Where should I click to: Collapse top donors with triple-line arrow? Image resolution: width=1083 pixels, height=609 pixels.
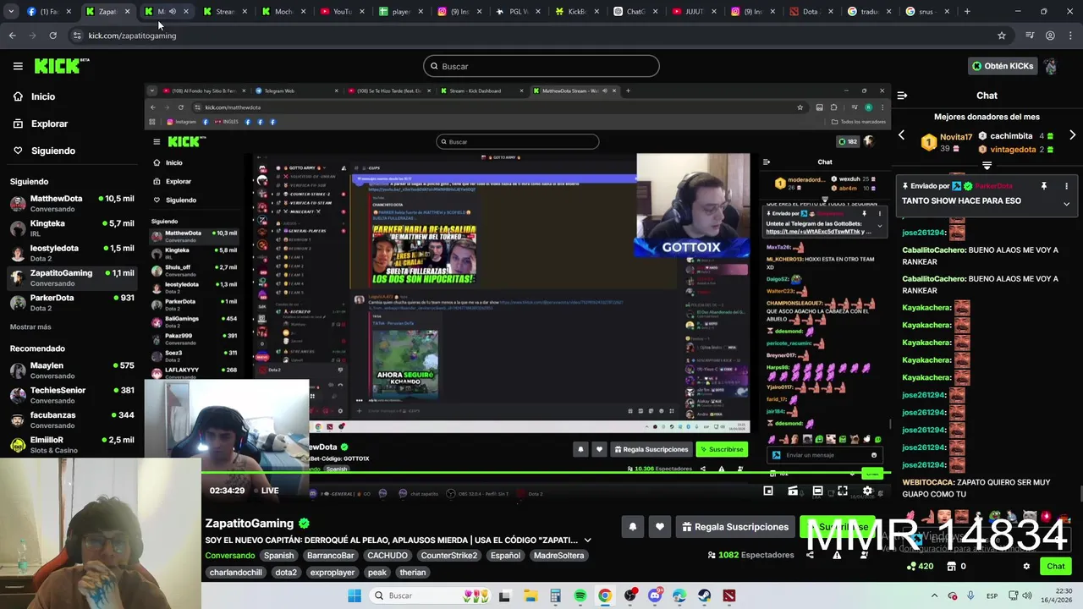[987, 165]
